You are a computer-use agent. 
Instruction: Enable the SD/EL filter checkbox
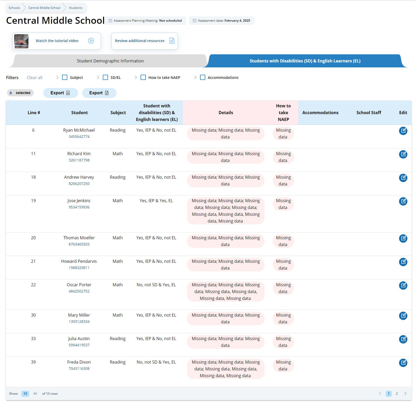(x=105, y=78)
